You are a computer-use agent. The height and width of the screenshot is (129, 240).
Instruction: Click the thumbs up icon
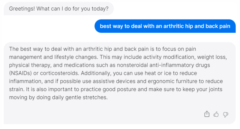216,114
